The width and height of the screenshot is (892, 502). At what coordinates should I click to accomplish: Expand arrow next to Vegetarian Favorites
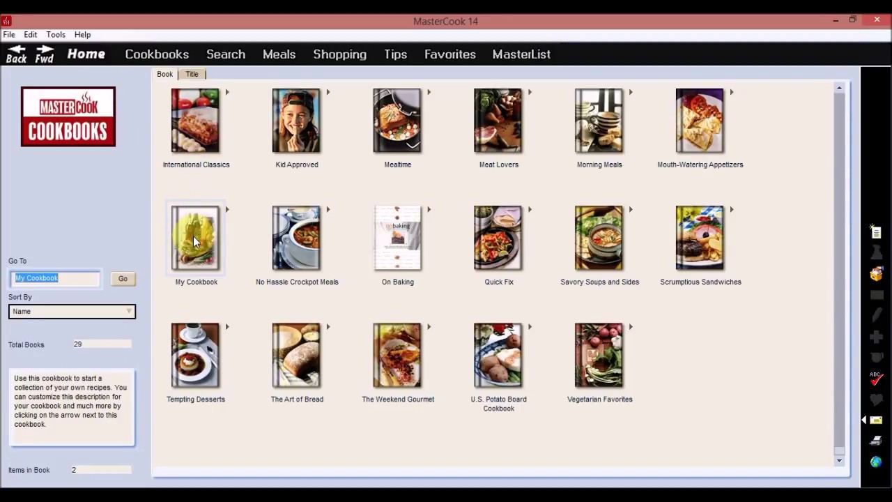(631, 326)
